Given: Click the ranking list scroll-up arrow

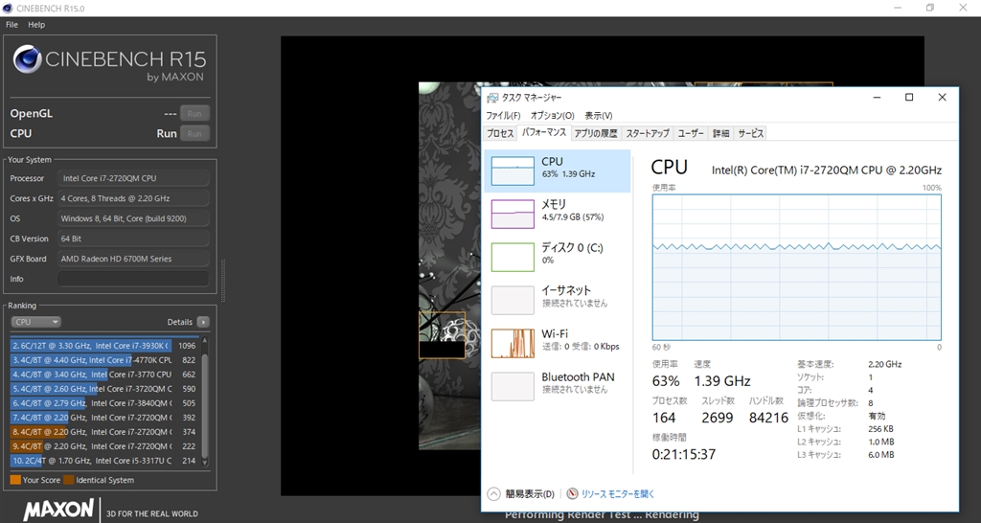Looking at the screenshot, I should point(204,342).
